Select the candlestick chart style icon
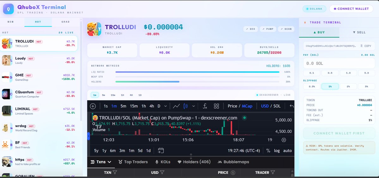 186,106
